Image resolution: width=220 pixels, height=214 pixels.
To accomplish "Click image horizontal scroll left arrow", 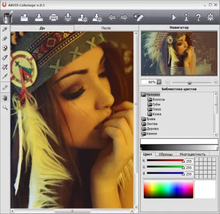I will 12,211.
